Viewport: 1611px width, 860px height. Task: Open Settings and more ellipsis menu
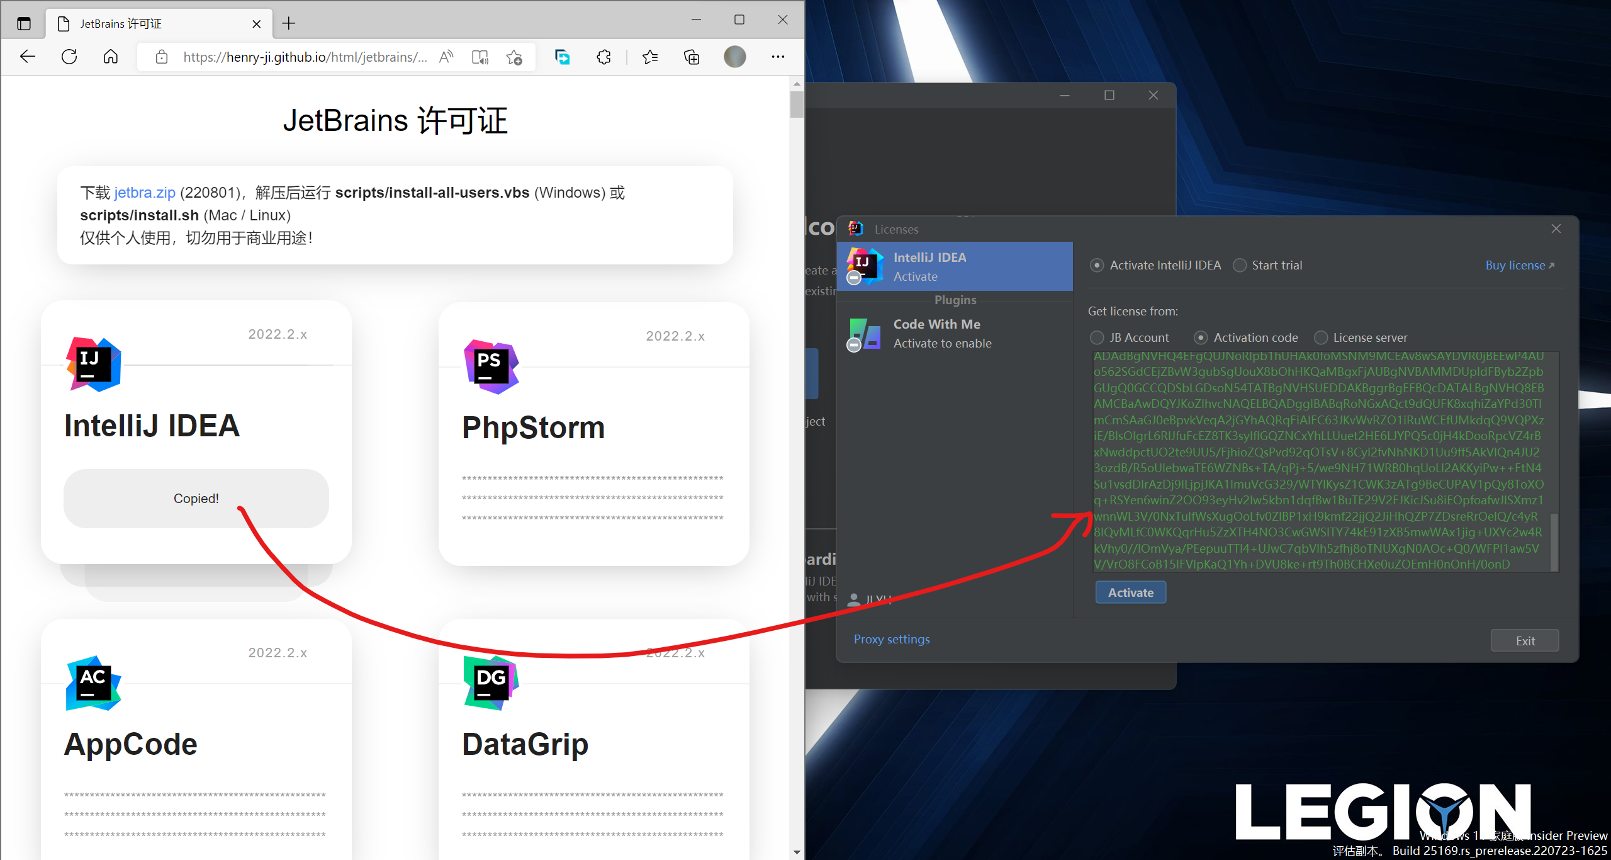(x=778, y=57)
